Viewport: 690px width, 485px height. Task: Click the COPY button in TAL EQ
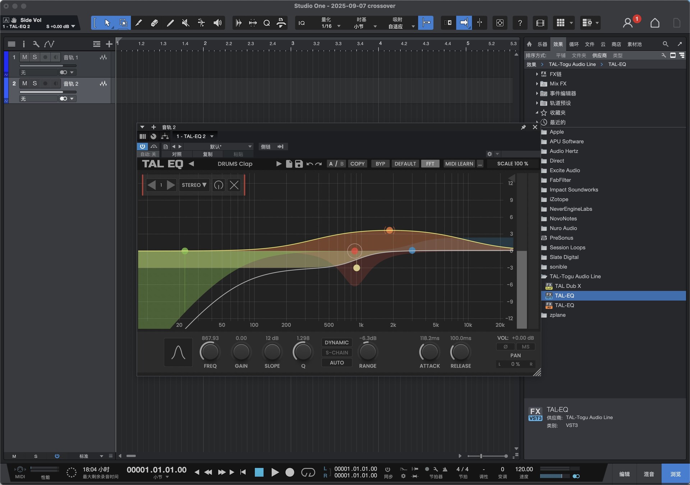357,164
